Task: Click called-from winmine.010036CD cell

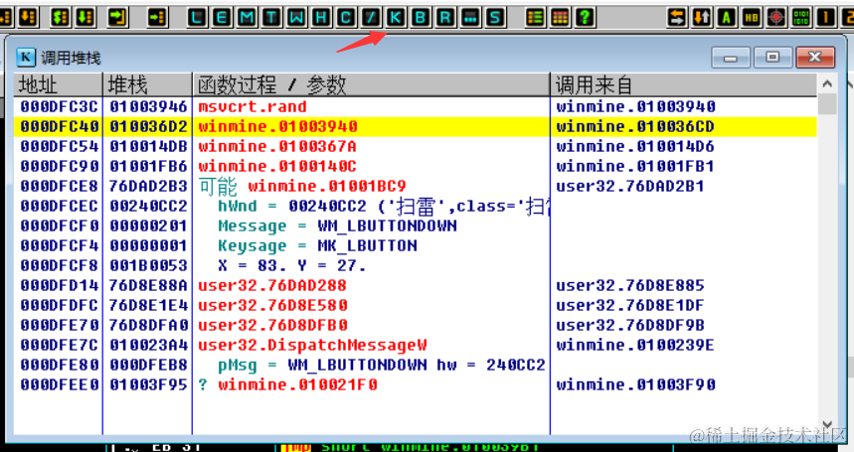Action: [635, 127]
